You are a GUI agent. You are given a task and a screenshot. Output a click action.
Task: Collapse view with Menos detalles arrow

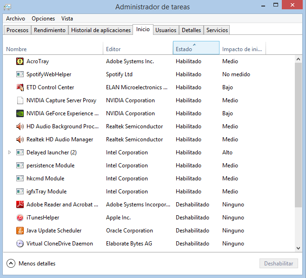coord(11,264)
